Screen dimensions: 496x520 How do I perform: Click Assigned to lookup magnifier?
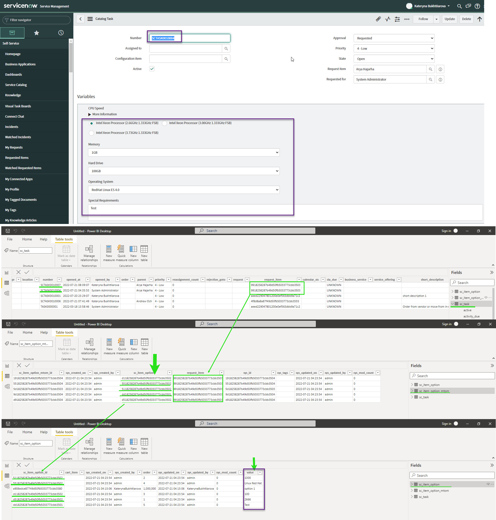coord(226,49)
